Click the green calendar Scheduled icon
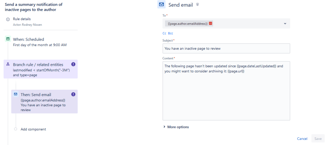This screenshot has height=145, width=326. tap(8, 39)
